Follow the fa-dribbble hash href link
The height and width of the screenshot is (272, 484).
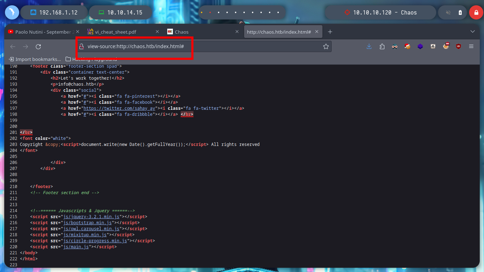84,114
